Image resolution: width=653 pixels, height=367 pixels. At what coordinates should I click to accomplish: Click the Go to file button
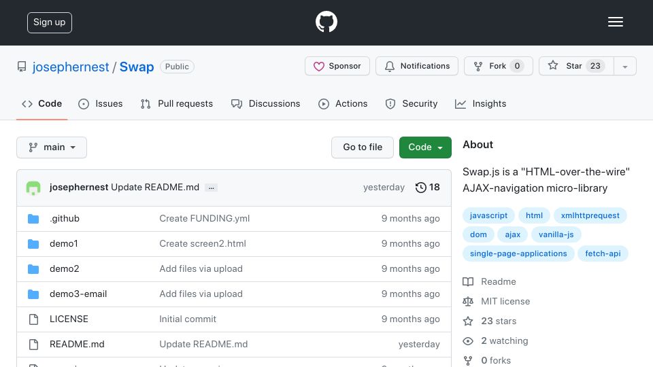(363, 147)
